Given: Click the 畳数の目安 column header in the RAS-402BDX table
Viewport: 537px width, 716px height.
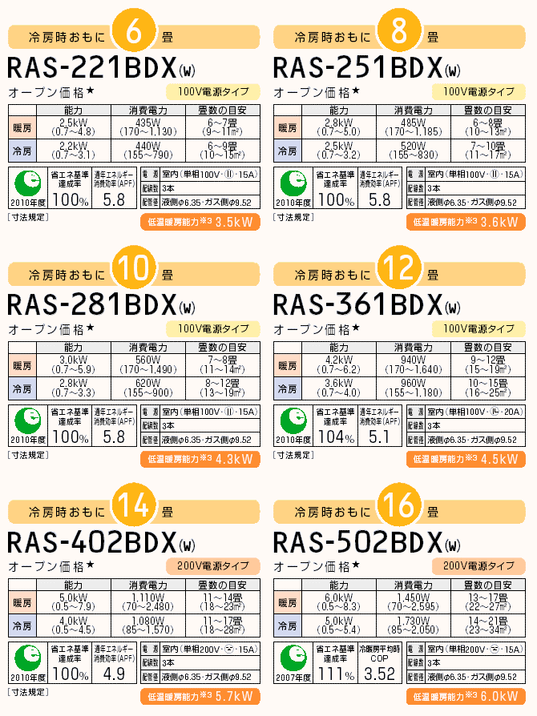Looking at the screenshot, I should coord(223,585).
